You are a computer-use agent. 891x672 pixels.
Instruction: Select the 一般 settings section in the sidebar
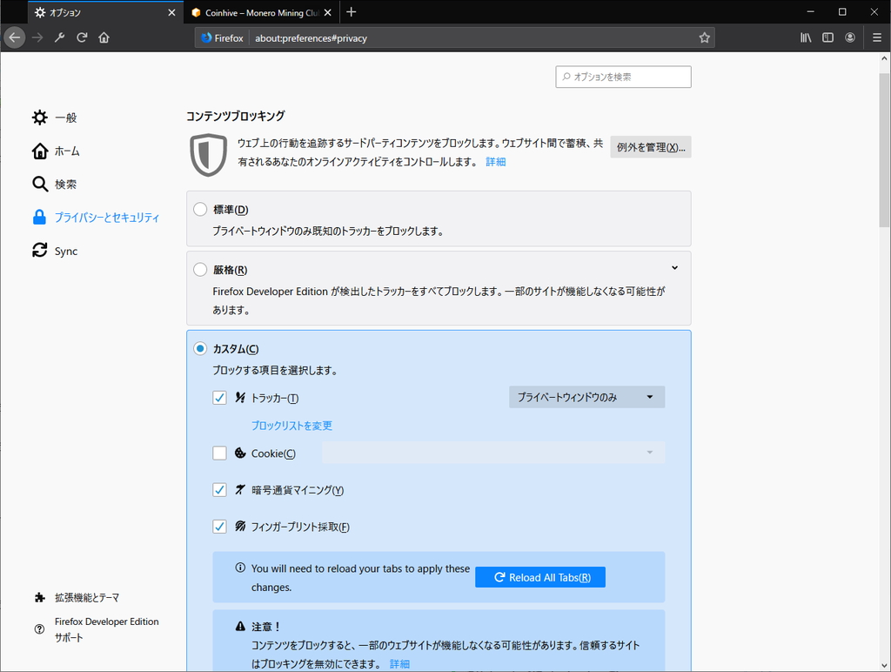pos(65,118)
